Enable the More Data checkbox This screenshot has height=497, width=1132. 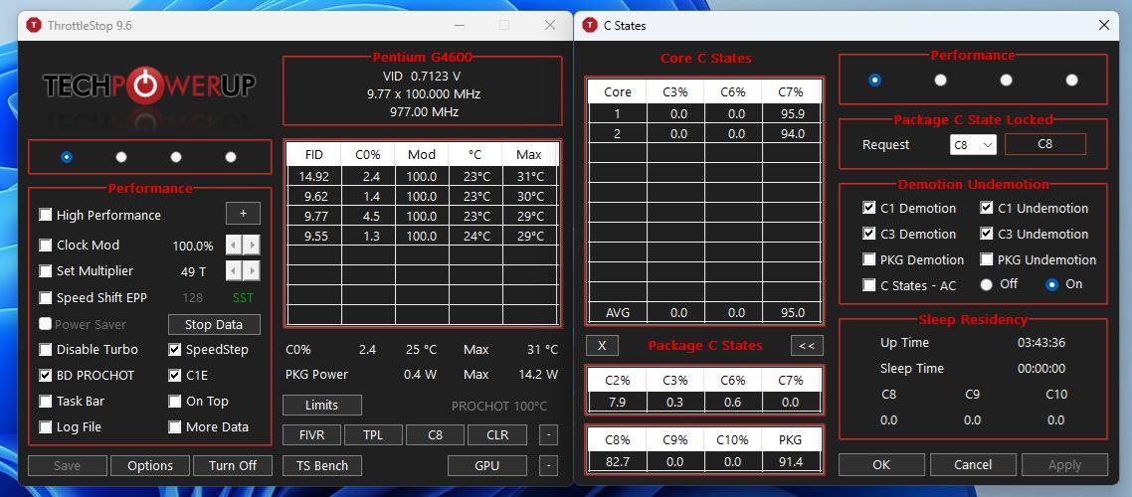175,427
